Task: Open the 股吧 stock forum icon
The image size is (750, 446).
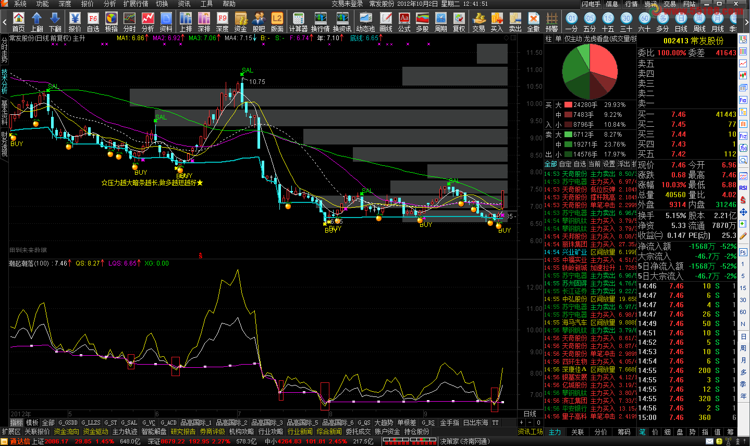Action: click(259, 22)
